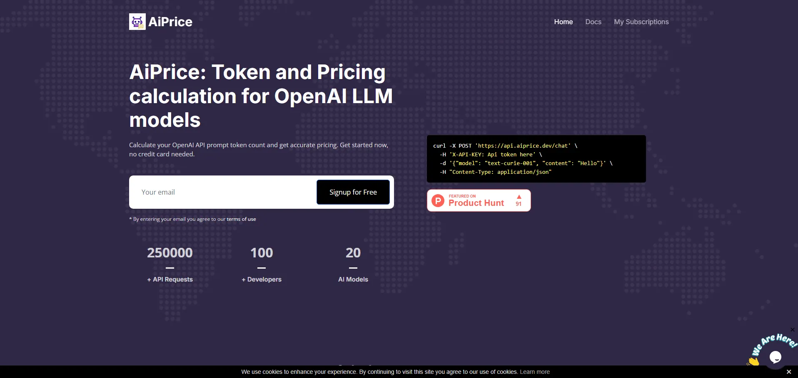Click the 100 Developers statistic

click(262, 253)
